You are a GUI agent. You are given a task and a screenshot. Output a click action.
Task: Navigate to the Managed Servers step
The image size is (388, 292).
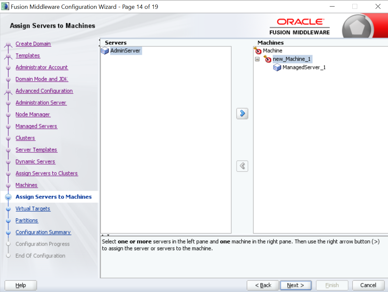tap(36, 126)
